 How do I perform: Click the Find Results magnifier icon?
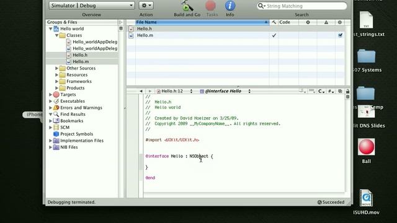(x=56, y=114)
